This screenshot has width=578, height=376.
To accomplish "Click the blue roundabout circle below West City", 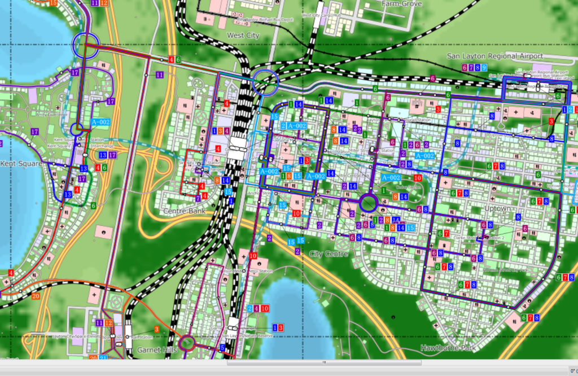I will tap(265, 82).
